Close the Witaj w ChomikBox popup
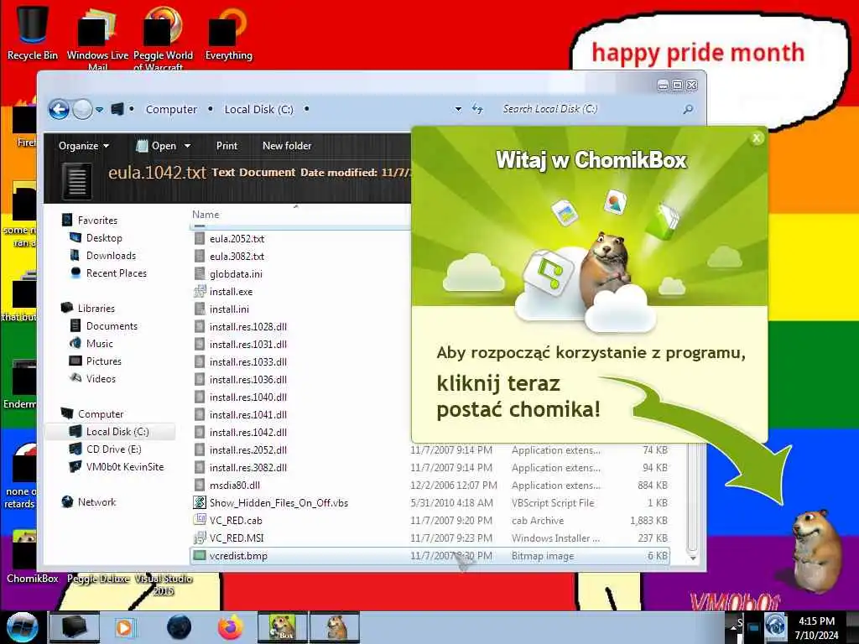This screenshot has height=644, width=859. pyautogui.click(x=757, y=138)
